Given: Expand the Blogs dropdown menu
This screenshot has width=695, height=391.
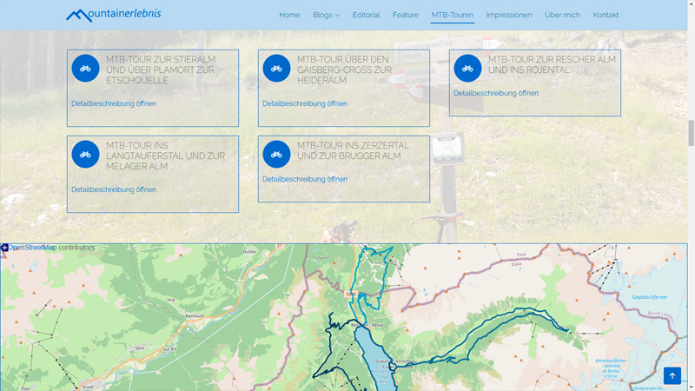Looking at the screenshot, I should click(x=327, y=15).
